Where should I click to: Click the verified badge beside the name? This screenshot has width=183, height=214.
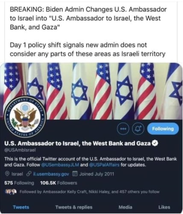point(155,143)
